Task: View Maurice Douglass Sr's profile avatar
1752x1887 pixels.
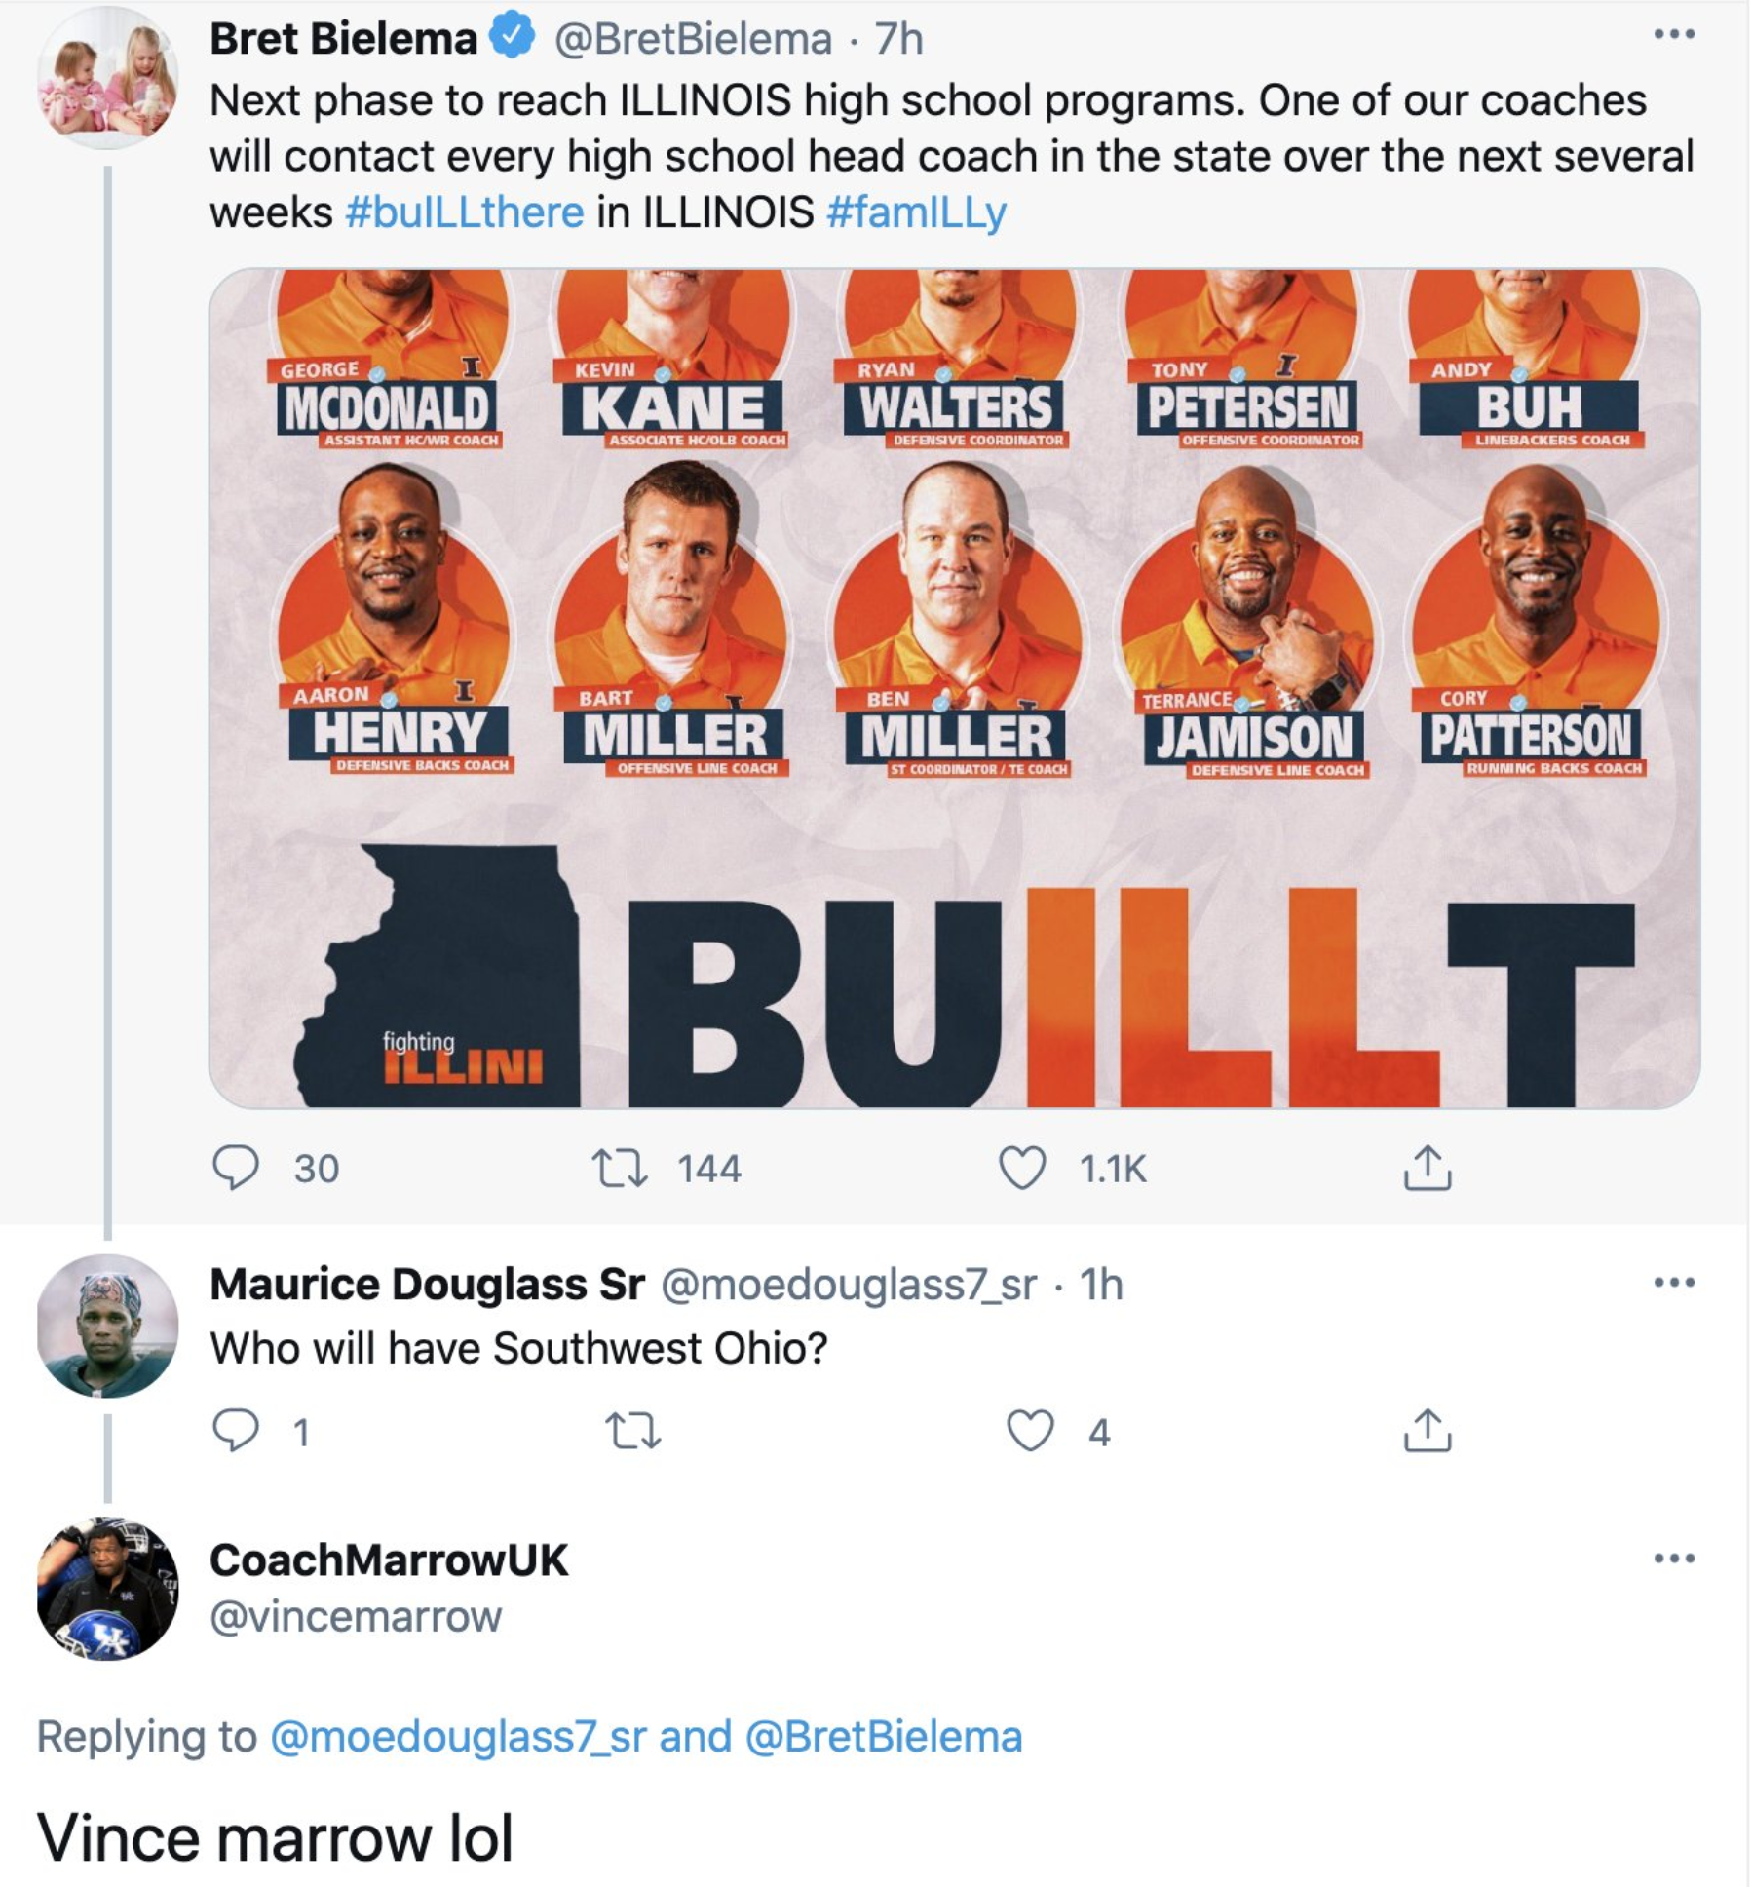Action: (x=107, y=1326)
